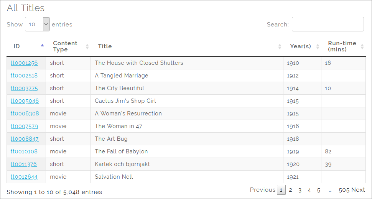
Task: Select current page 1 button
Action: (281, 190)
